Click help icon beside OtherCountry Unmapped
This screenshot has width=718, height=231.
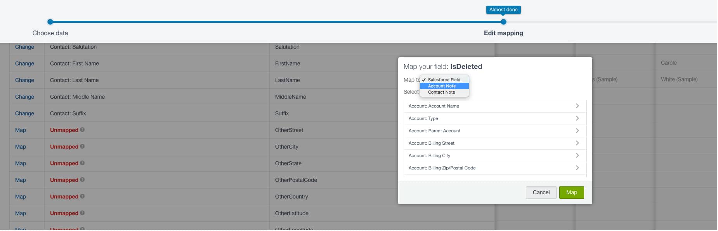tap(82, 197)
